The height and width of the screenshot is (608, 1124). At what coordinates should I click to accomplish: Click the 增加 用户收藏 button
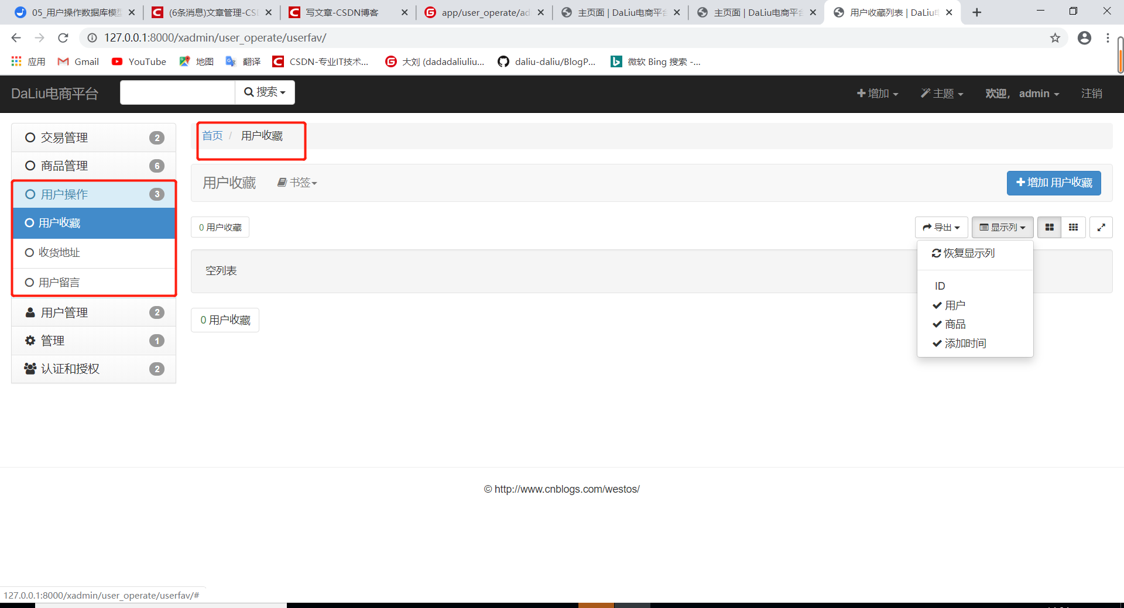[1054, 183]
